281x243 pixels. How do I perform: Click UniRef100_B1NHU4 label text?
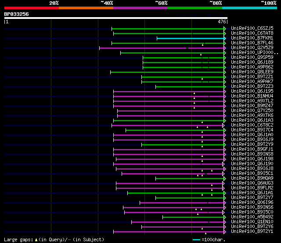pos(252,96)
